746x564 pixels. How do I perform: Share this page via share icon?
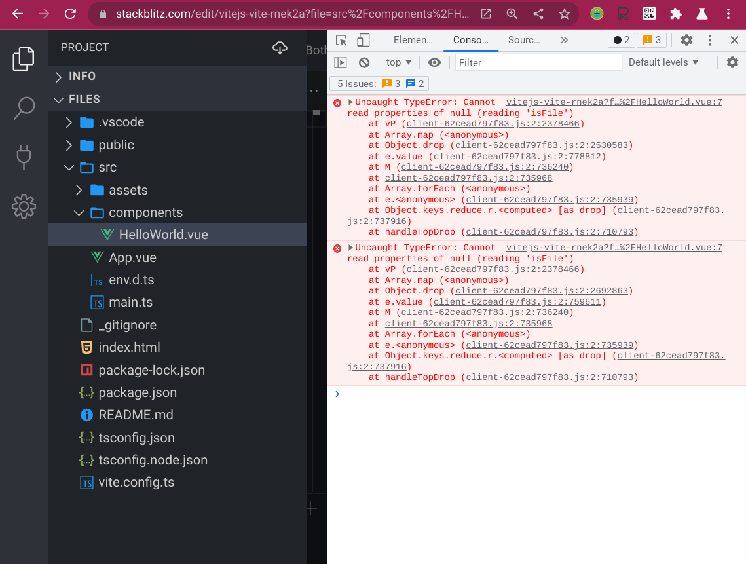(538, 14)
